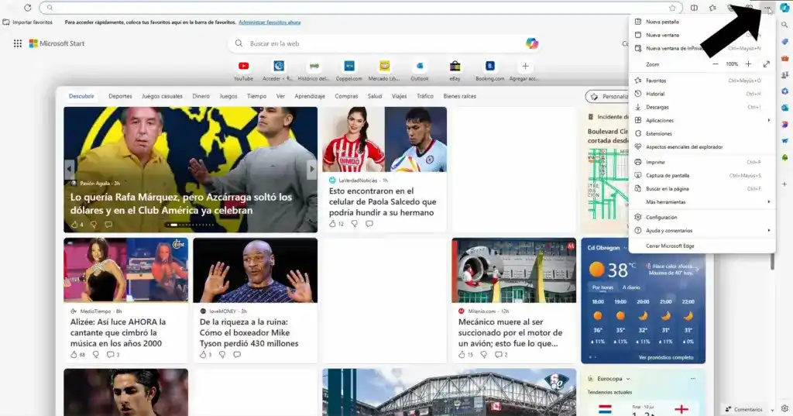Expand Ayuda y comentarios submenu
This screenshot has width=793, height=416.
pyautogui.click(x=769, y=230)
